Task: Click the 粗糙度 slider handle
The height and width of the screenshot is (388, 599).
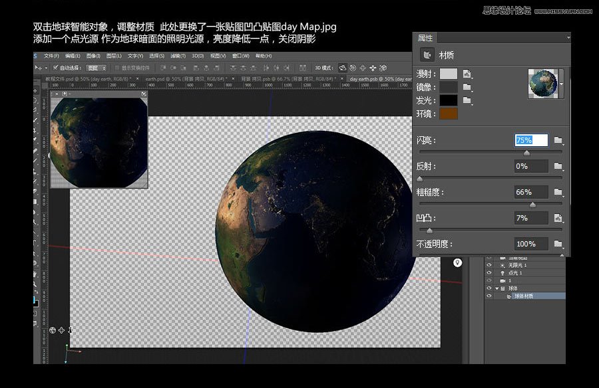Action: point(532,205)
